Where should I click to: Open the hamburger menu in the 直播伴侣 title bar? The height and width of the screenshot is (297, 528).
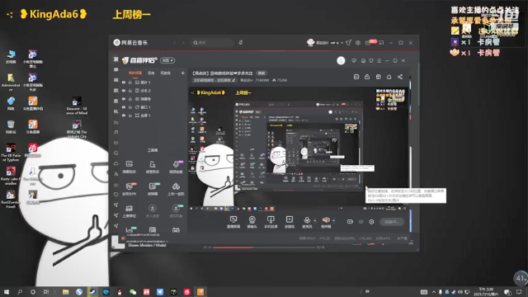click(x=379, y=60)
